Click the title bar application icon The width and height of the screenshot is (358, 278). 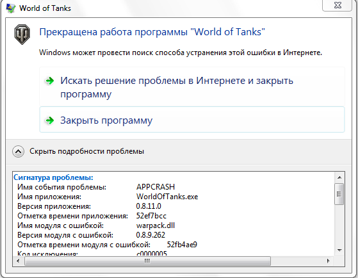pos(11,8)
